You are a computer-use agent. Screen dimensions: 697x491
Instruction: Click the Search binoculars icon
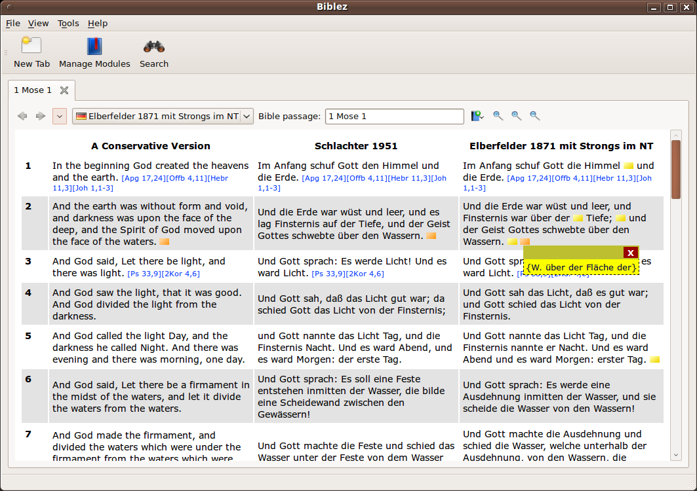pyautogui.click(x=153, y=46)
